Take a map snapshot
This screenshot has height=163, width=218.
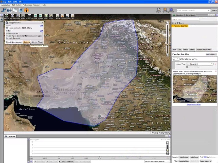[x=29, y=16]
